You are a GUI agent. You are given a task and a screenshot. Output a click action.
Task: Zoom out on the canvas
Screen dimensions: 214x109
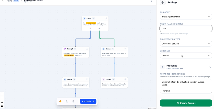coord(2,98)
